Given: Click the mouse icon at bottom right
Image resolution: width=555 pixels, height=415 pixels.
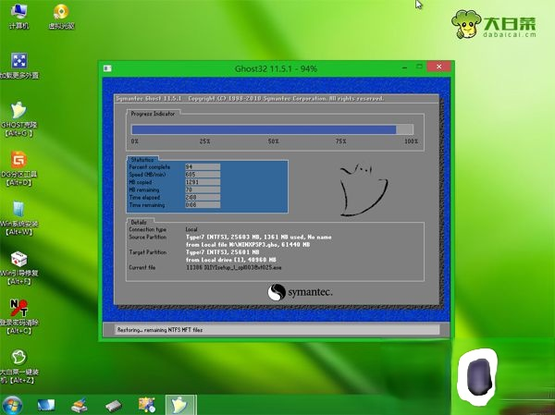Looking at the screenshot, I should [x=479, y=377].
